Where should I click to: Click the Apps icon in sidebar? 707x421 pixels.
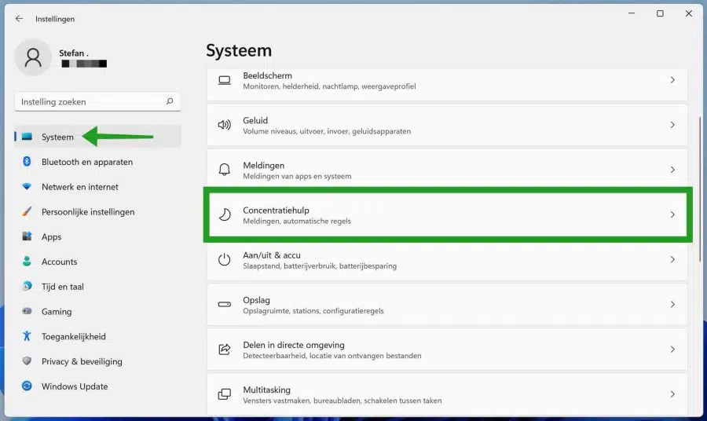tap(27, 236)
